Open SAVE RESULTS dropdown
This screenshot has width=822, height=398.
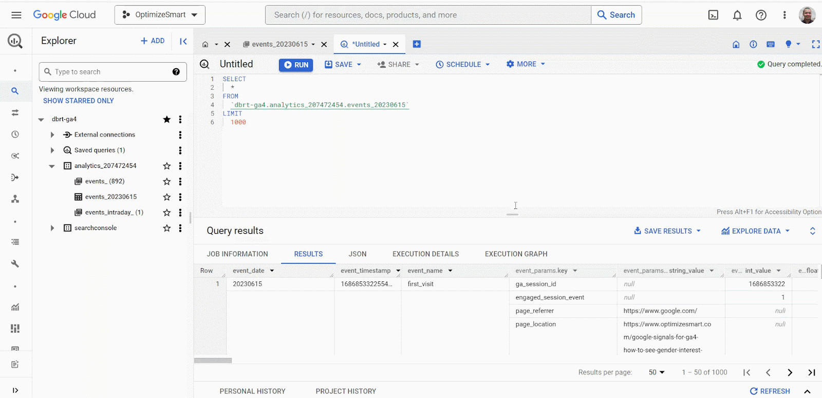[667, 231]
